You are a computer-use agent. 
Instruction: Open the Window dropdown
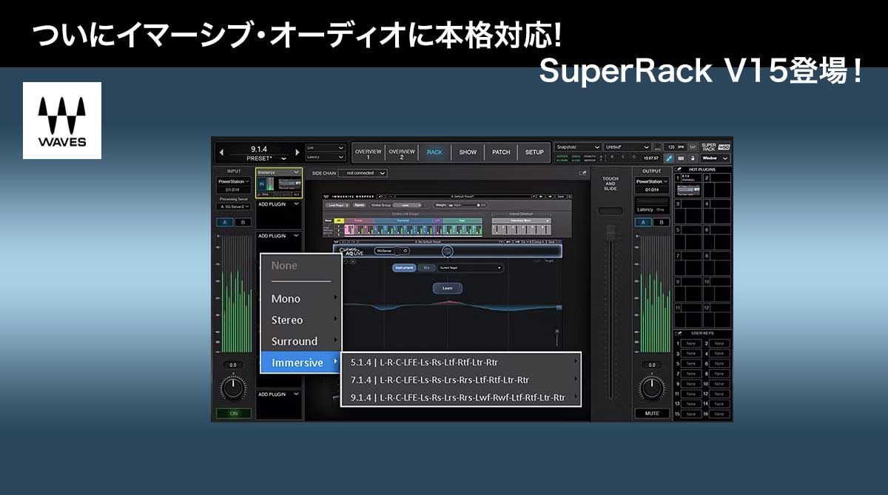[x=715, y=158]
